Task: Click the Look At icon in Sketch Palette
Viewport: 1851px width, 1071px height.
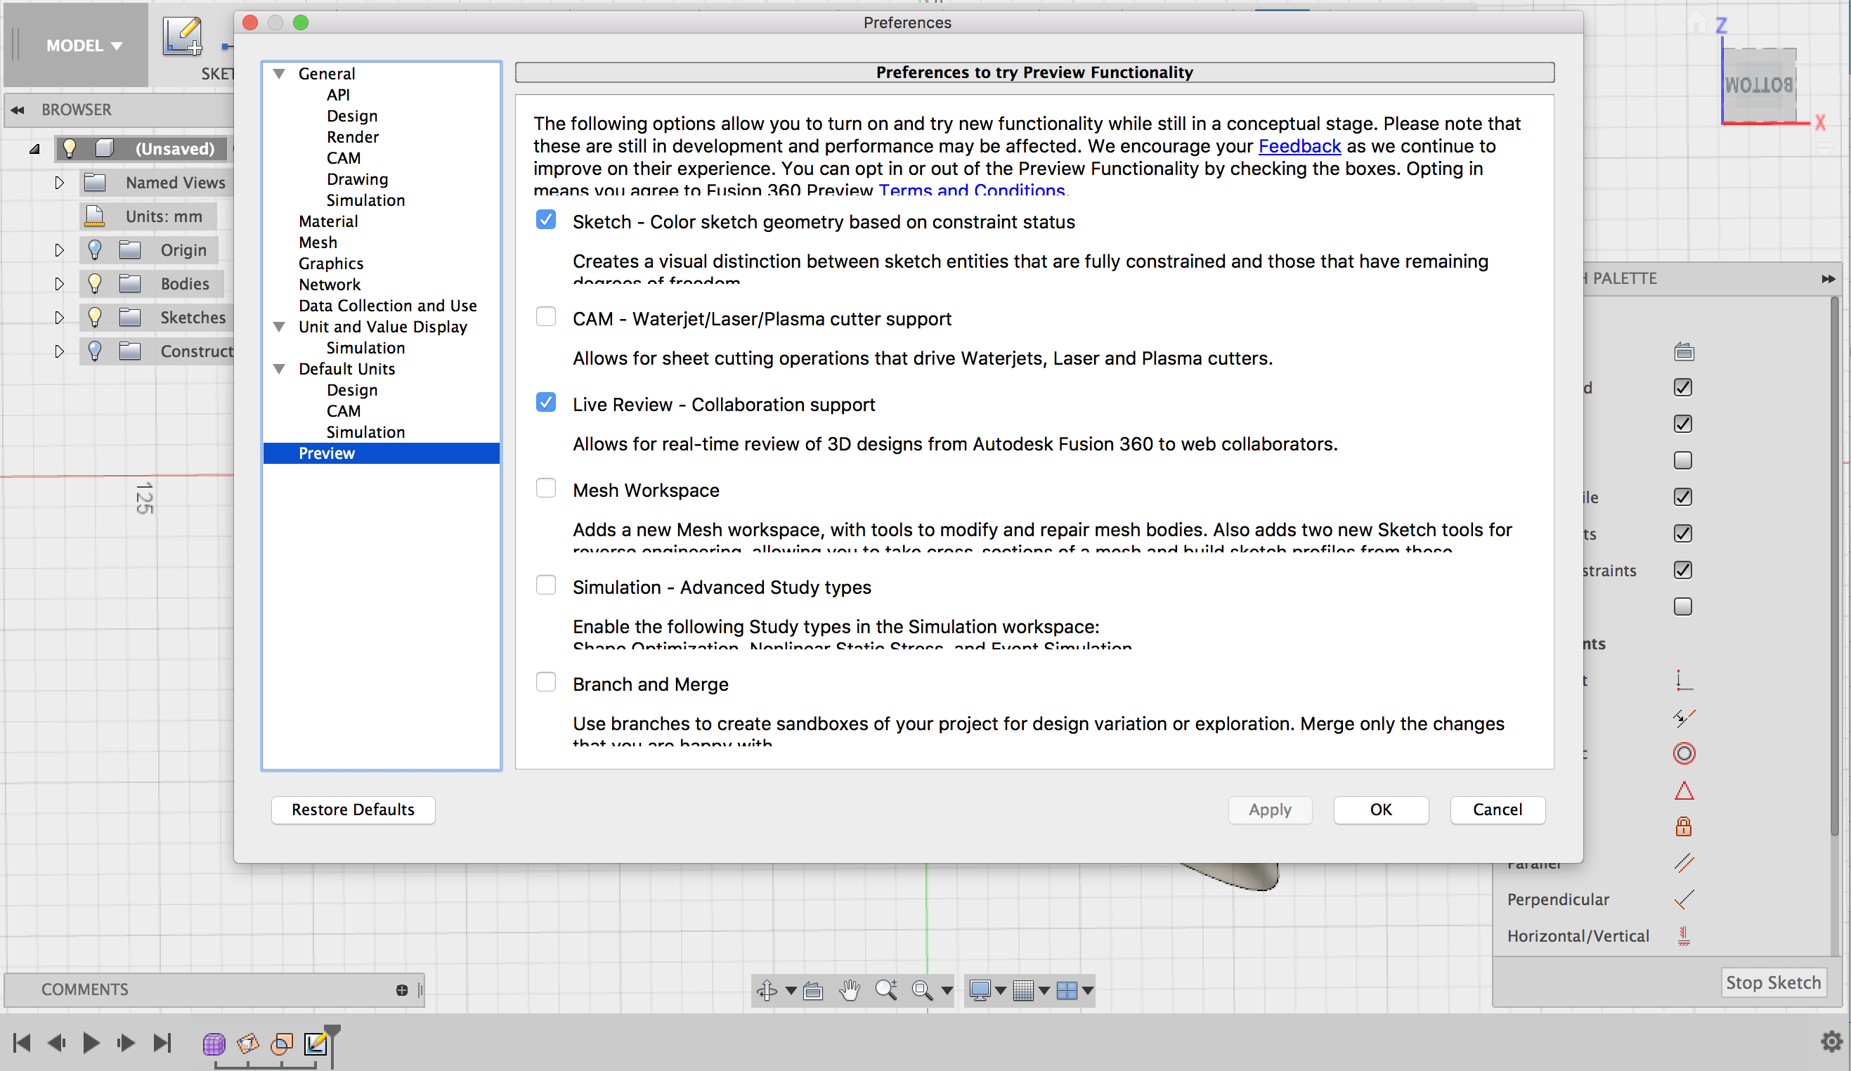Action: coord(1684,352)
